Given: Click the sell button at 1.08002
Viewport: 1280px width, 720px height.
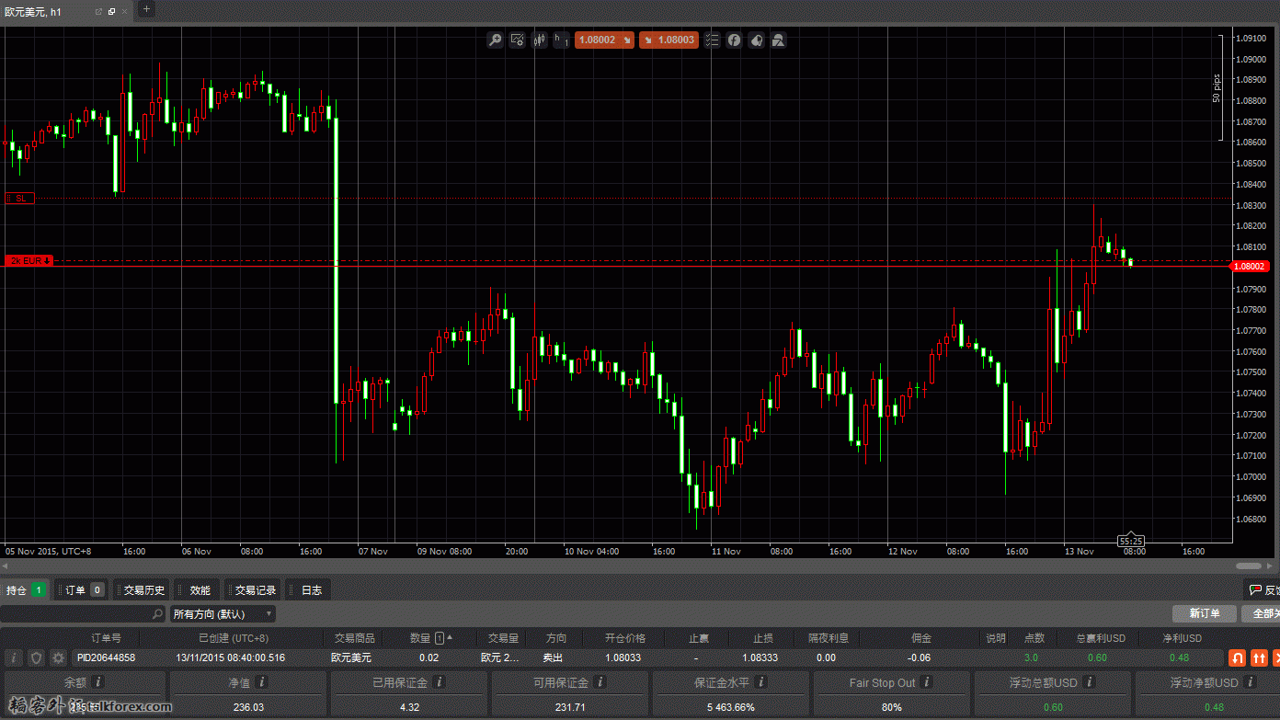Looking at the screenshot, I should point(604,40).
